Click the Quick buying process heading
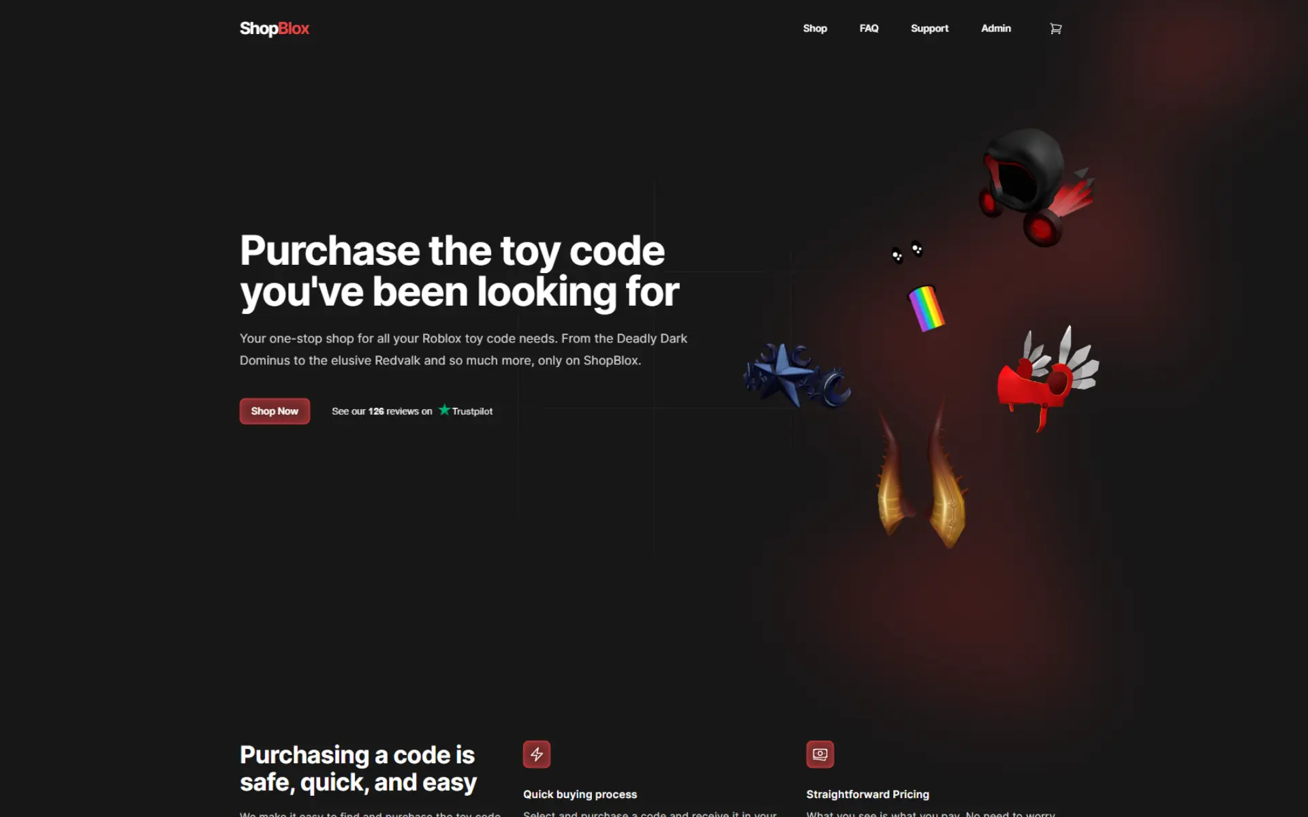The image size is (1308, 817). pyautogui.click(x=580, y=794)
